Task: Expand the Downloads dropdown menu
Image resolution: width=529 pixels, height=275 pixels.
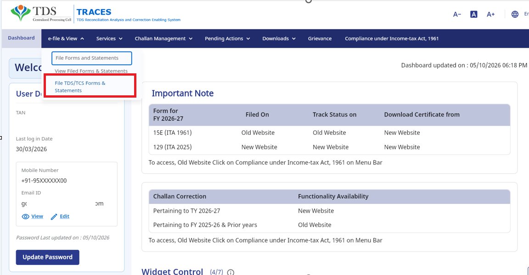Action: [279, 38]
